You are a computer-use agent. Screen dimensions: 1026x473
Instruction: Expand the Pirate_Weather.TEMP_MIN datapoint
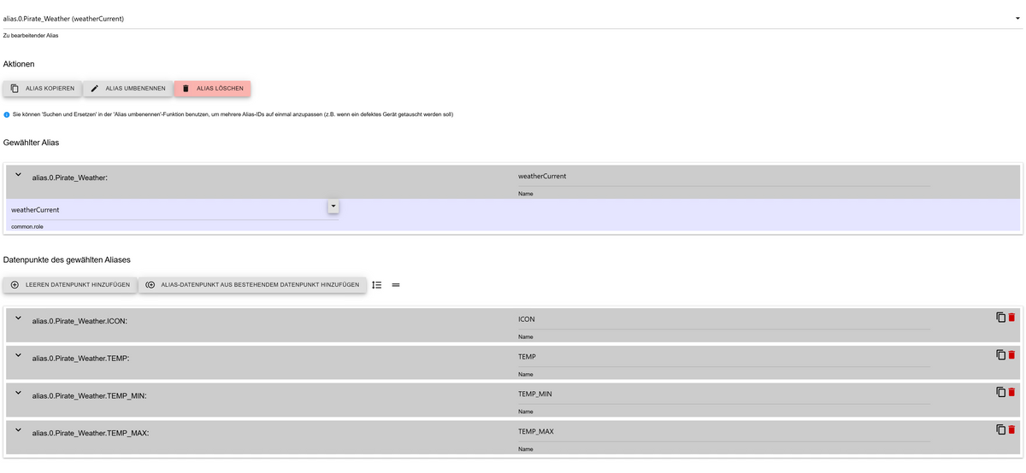(18, 393)
